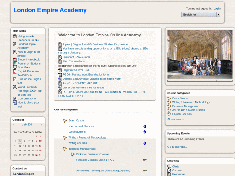The height and width of the screenshot is (176, 235).
Task: Click the info icon for Local students course
Action: (x=145, y=132)
